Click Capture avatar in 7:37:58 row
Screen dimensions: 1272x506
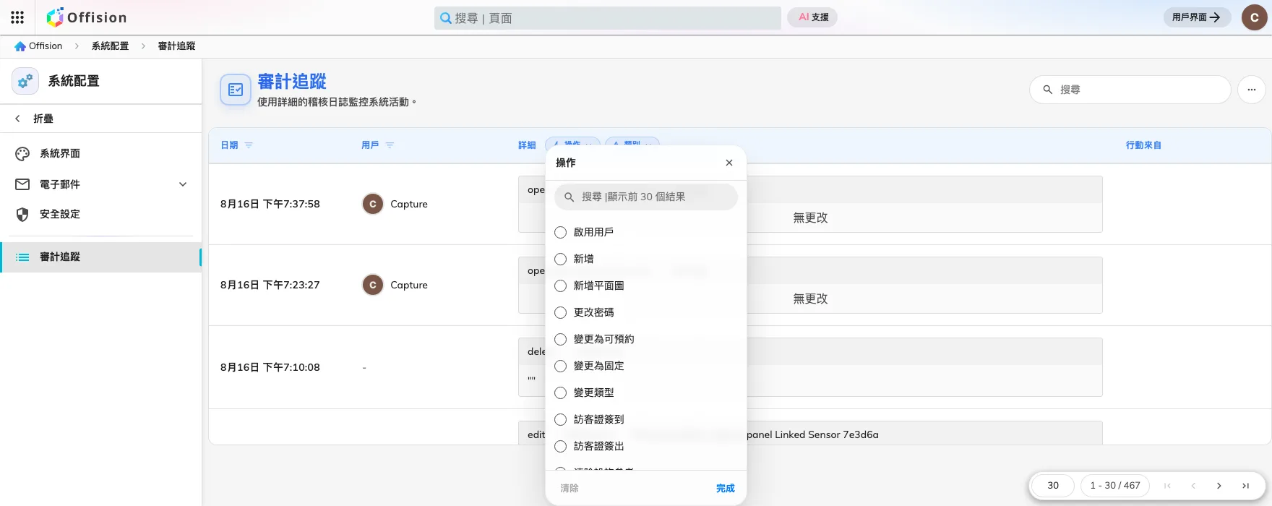pos(373,204)
